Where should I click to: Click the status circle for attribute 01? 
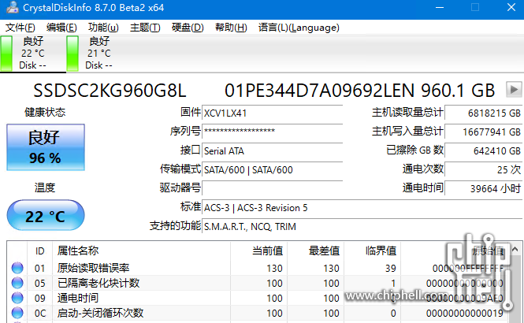pos(17,268)
